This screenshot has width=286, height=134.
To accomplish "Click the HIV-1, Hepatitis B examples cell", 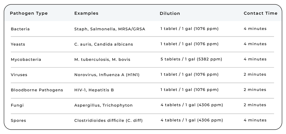I will [94, 90].
